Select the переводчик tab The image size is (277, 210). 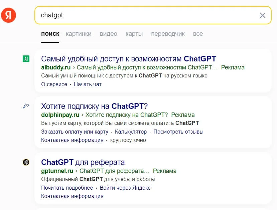168,34
